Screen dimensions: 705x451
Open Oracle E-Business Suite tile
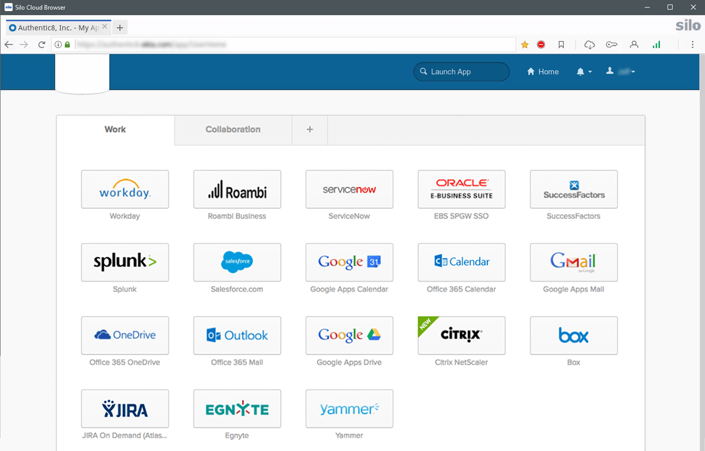tap(462, 190)
